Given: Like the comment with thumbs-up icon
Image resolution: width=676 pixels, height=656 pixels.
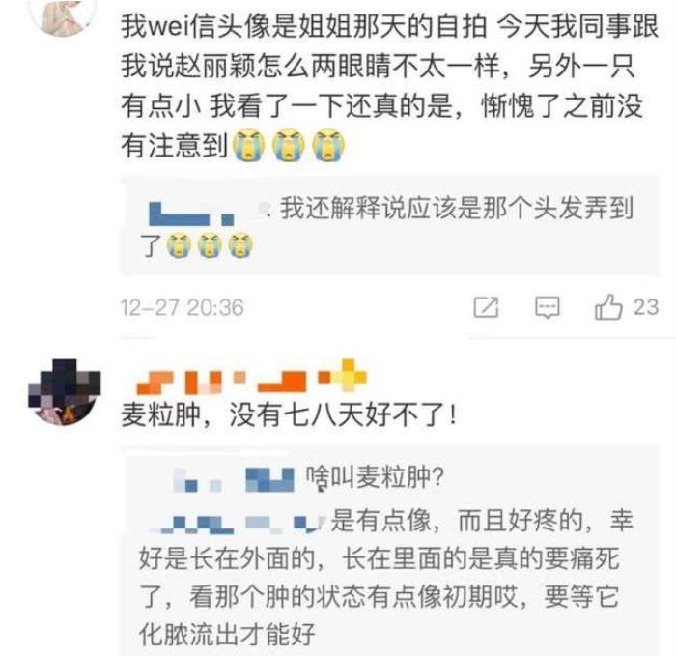Looking at the screenshot, I should pos(608,307).
